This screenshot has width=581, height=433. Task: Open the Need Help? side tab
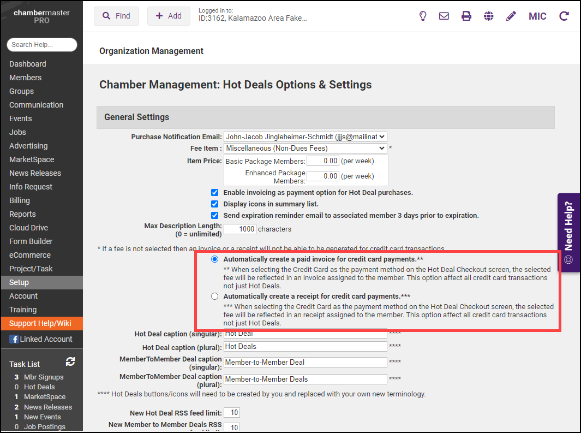point(569,233)
